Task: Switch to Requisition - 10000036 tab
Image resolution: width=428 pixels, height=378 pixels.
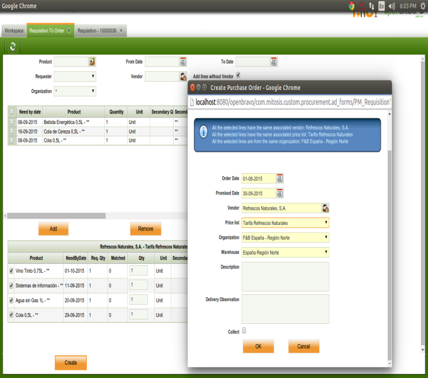Action: (x=97, y=30)
